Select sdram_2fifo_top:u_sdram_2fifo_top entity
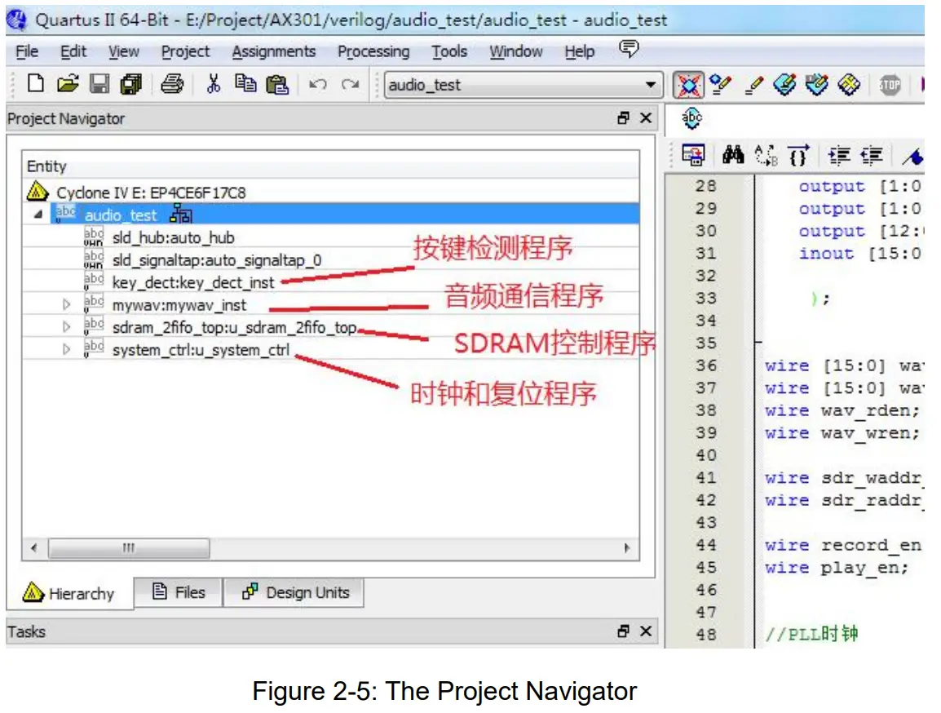 click(234, 327)
